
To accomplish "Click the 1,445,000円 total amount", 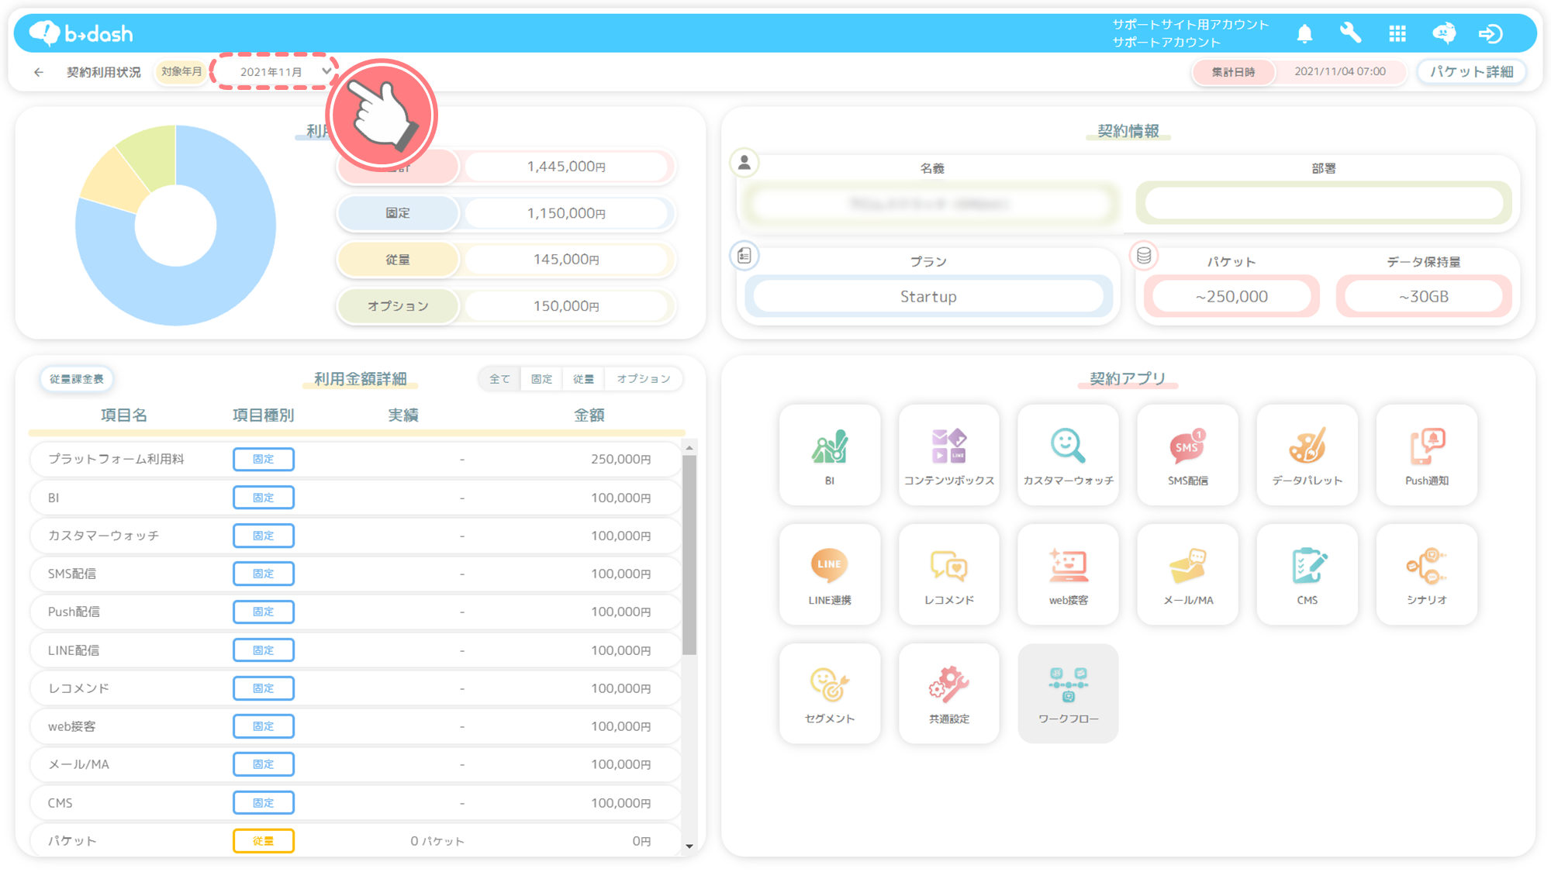I will pos(566,167).
